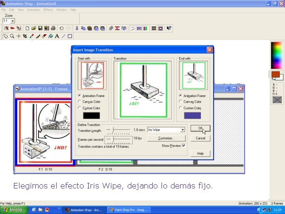This screenshot has width=285, height=214.
Task: Click the End with frame thumbnail
Action: [x=194, y=75]
